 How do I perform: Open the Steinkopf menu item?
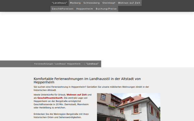pos(109,3)
